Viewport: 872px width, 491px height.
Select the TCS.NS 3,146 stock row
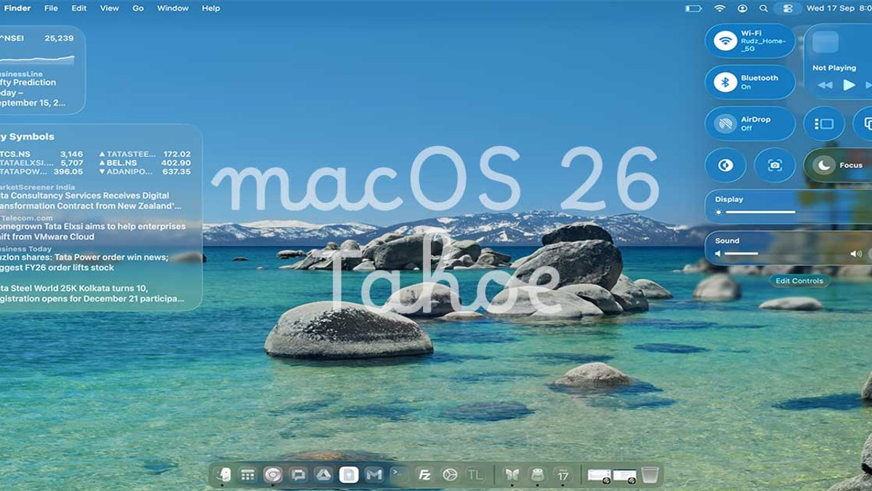(41, 154)
